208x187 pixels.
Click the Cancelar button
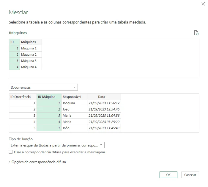point(190,174)
